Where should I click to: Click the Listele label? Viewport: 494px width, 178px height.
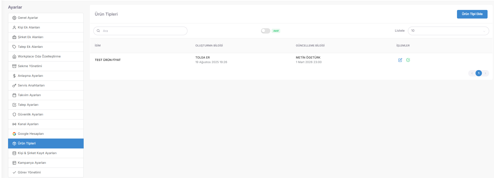[400, 31]
